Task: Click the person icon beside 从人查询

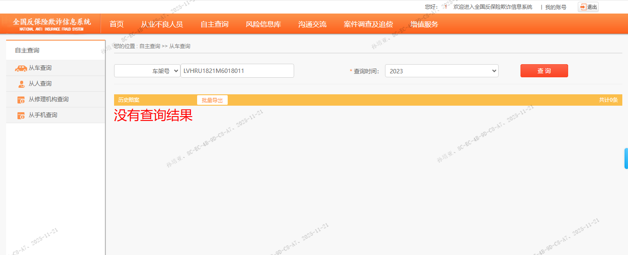Action: click(21, 84)
